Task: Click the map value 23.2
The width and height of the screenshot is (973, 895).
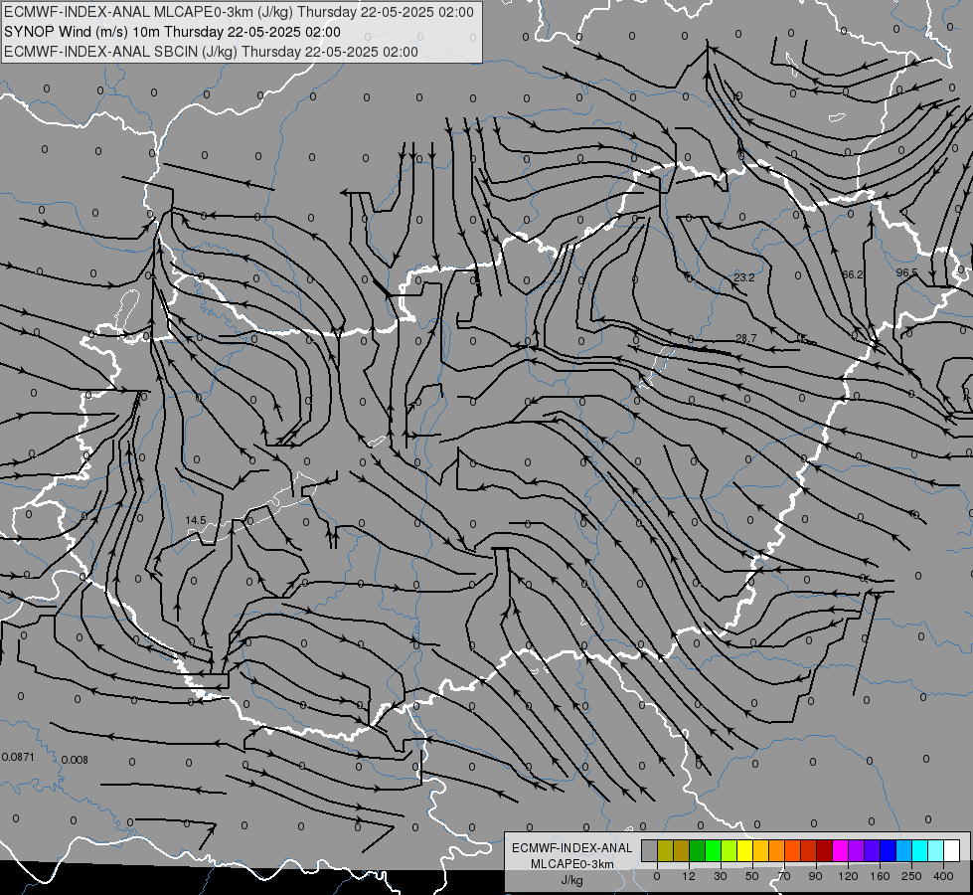Action: (744, 277)
